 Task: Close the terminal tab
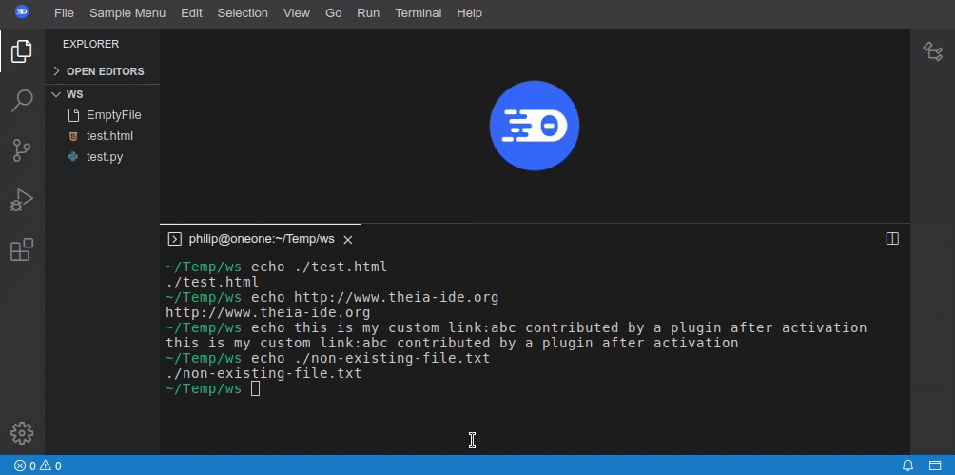348,240
